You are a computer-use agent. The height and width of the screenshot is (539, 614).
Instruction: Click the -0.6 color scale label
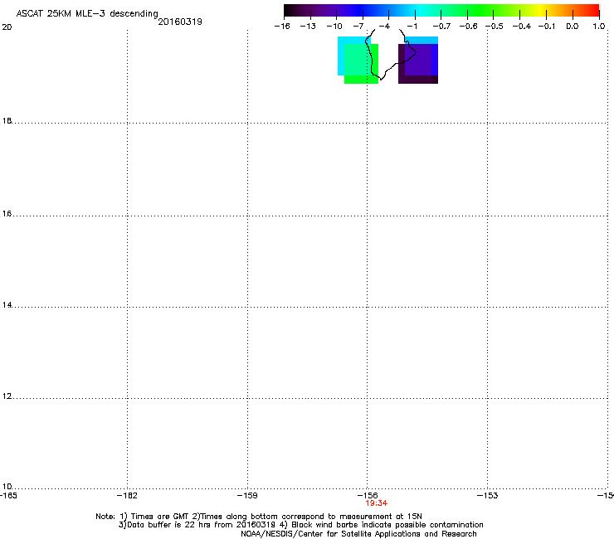tap(468, 27)
